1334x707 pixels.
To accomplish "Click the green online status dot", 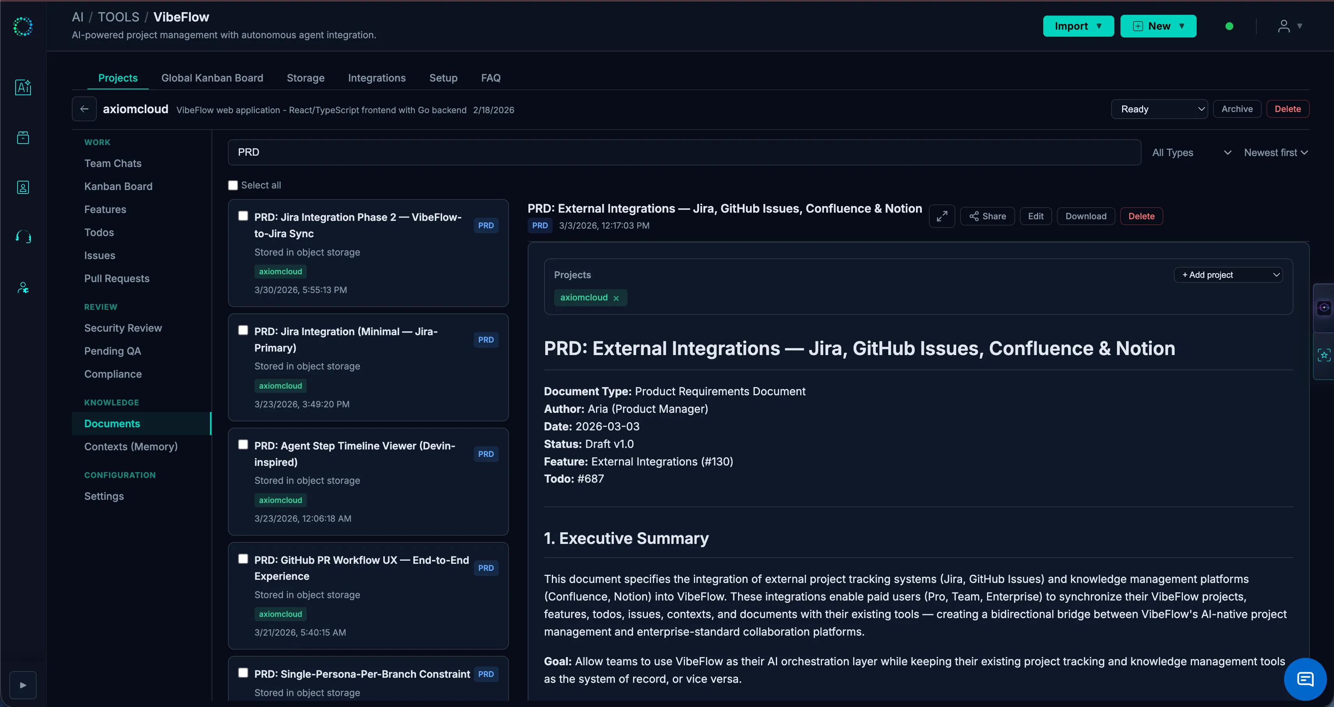I will (1229, 27).
